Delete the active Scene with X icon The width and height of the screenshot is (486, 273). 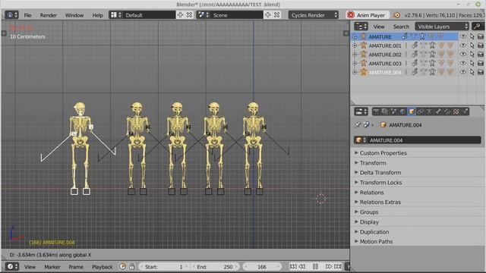click(276, 15)
